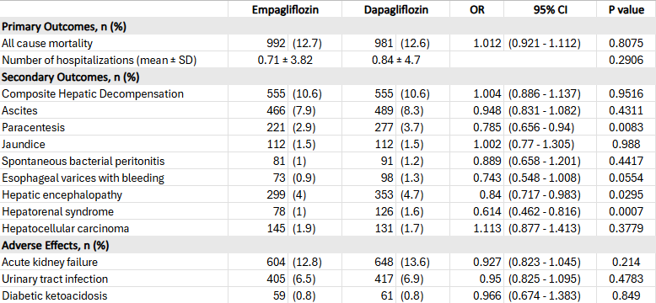
Task: Click the Adverse Effects section heading
Action: [56, 246]
